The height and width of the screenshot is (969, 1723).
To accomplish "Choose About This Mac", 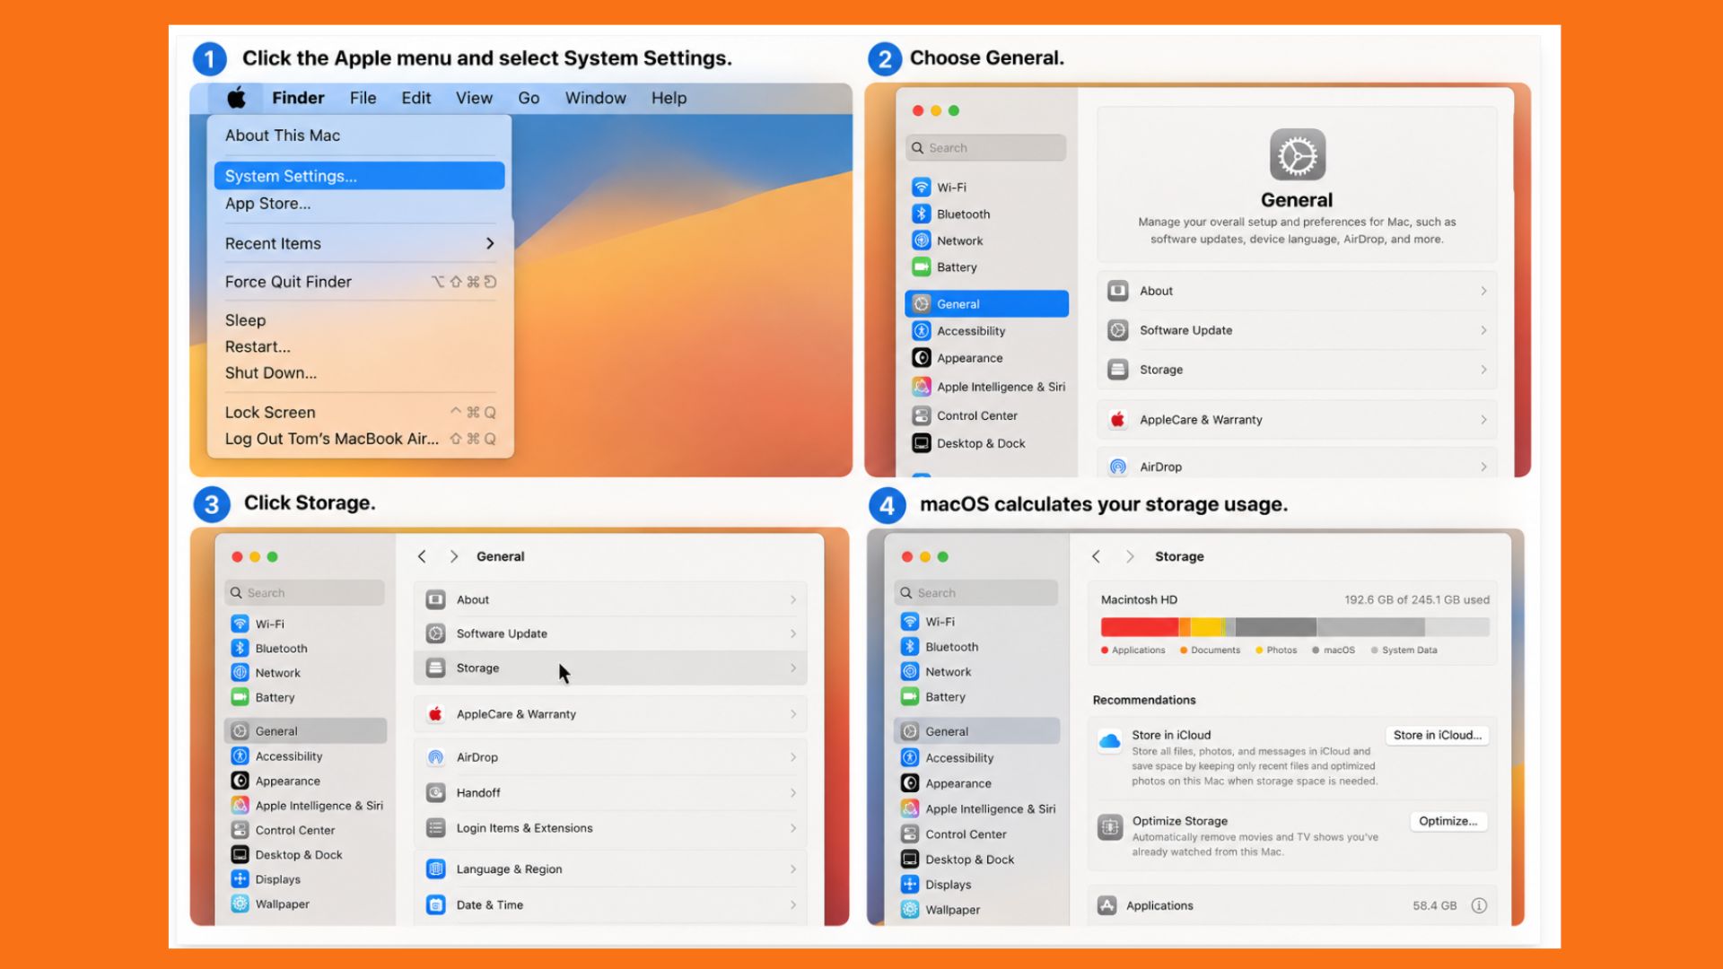I will (283, 135).
